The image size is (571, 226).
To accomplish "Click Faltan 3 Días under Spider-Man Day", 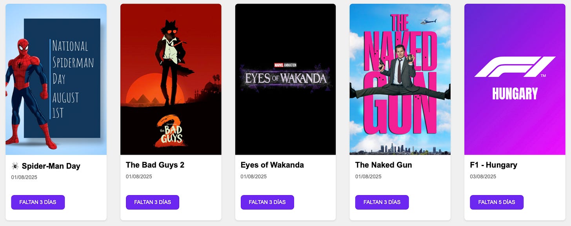I will [38, 202].
